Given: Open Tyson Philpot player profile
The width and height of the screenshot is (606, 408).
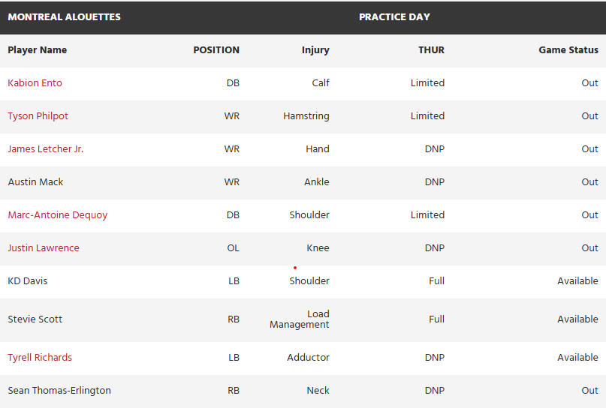Looking at the screenshot, I should coord(37,116).
